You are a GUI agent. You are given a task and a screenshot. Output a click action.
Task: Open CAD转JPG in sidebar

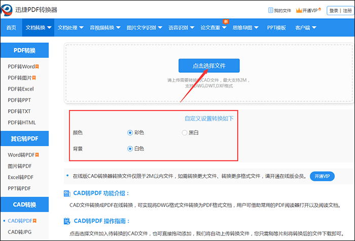click(19, 232)
